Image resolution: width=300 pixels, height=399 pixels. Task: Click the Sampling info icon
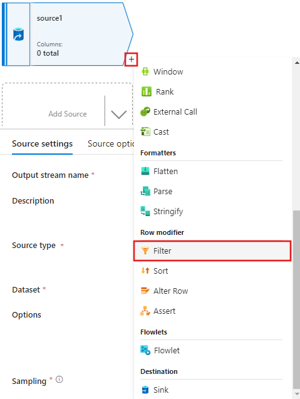tap(59, 380)
